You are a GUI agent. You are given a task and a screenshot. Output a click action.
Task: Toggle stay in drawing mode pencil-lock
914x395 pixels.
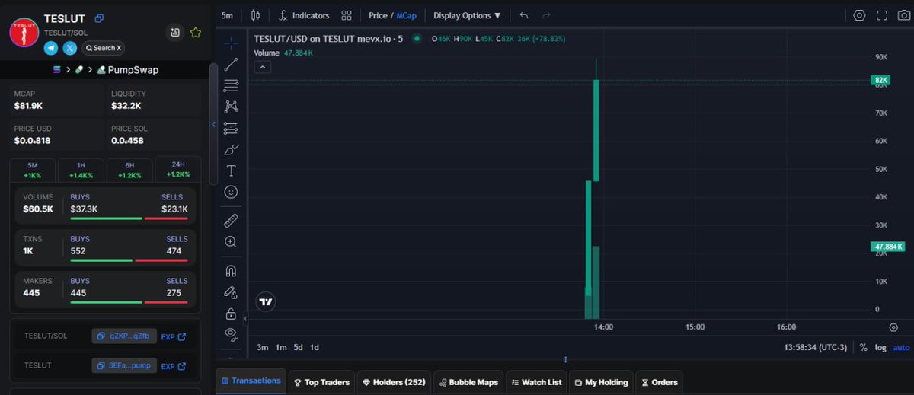[232, 291]
